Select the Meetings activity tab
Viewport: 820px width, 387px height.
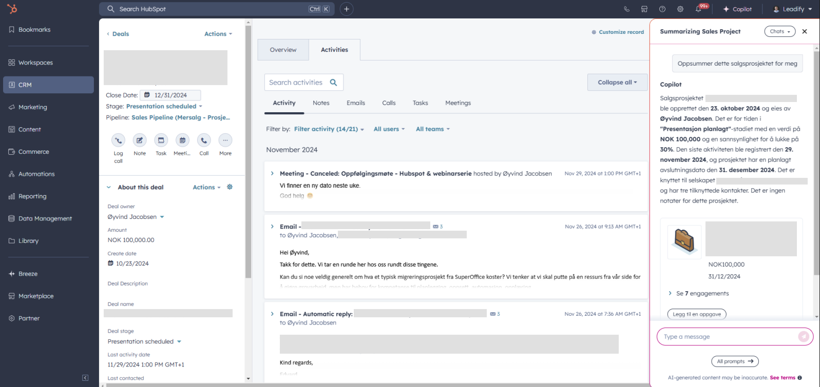point(458,103)
